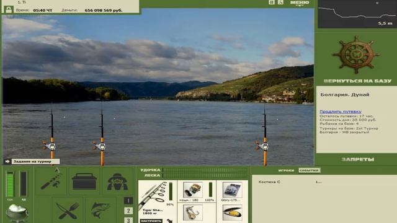Switch to the СОБЫТИЯ tab
This screenshot has height=223, width=397.
(x=309, y=170)
